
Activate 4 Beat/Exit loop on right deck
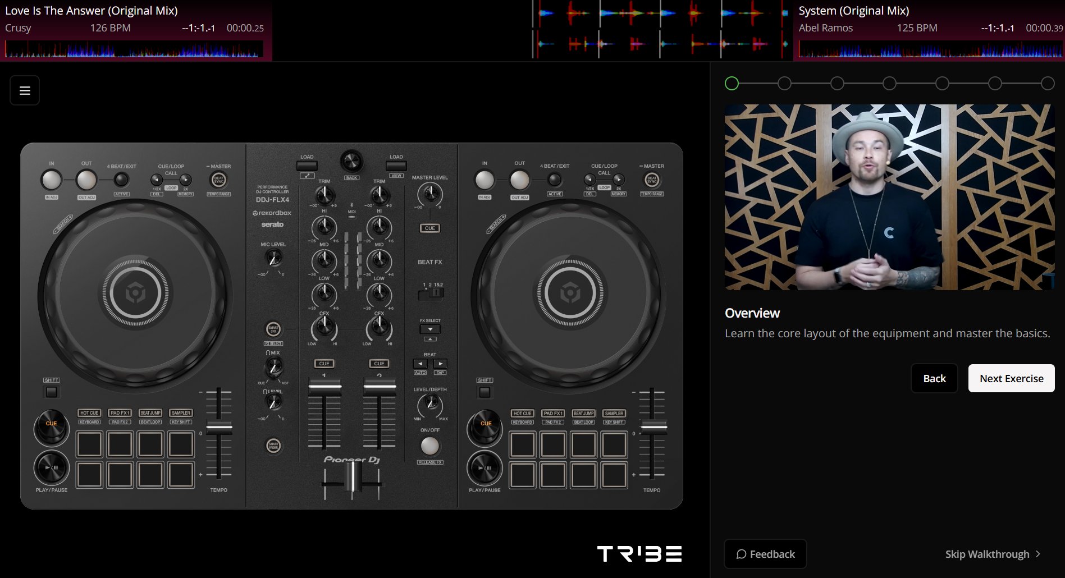[555, 180]
